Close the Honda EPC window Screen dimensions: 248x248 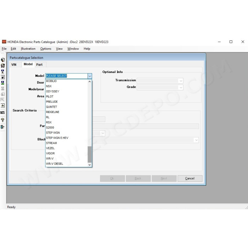(x=243, y=42)
